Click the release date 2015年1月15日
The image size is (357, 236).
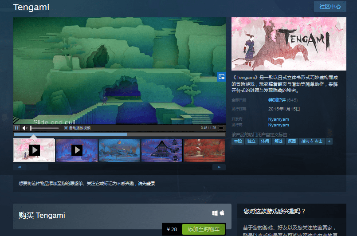coord(284,109)
